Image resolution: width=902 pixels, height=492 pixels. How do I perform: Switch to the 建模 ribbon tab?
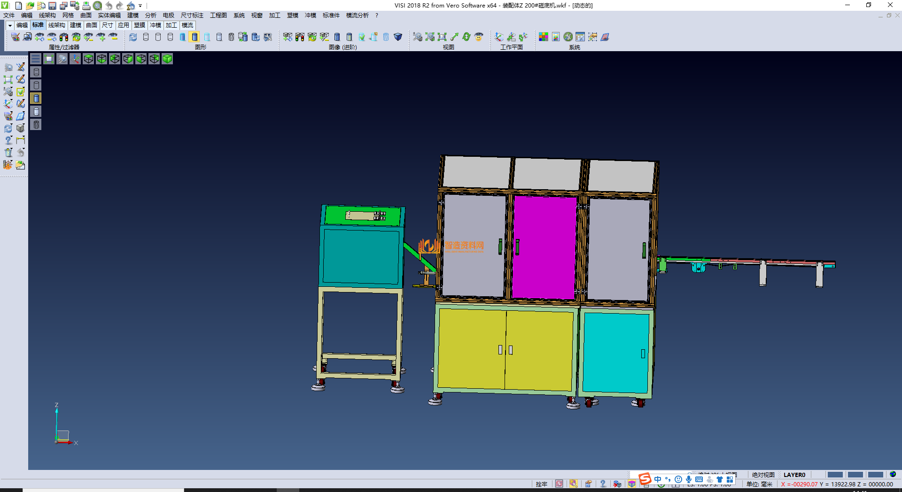[x=76, y=25]
